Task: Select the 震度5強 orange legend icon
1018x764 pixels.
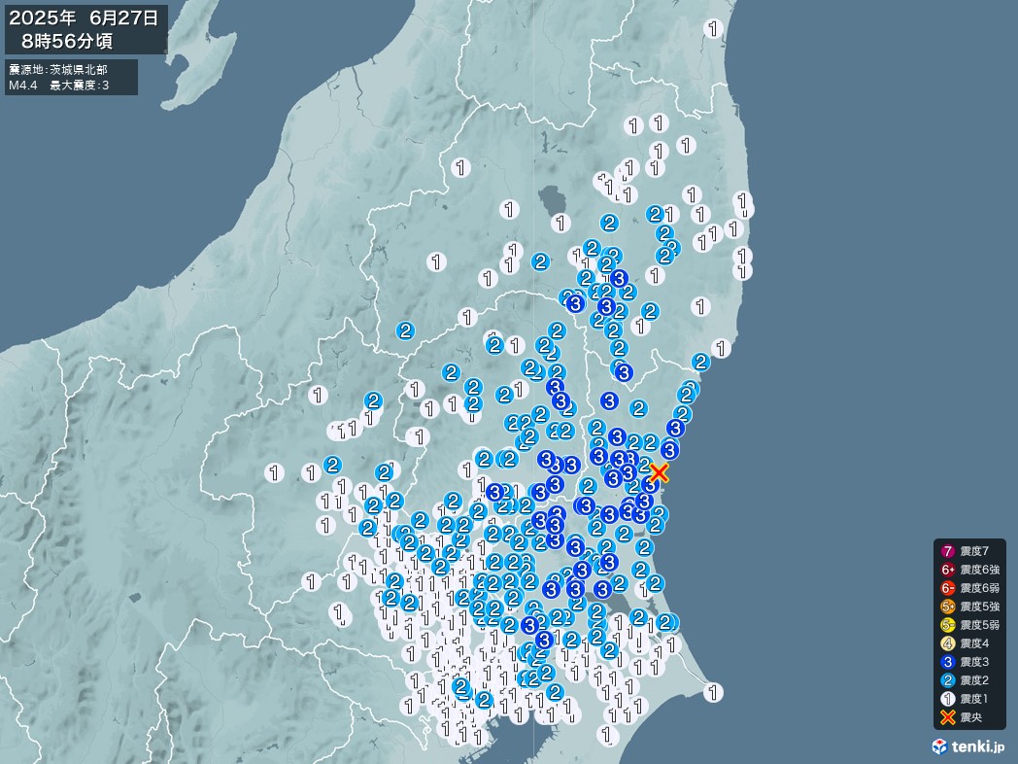Action: click(x=947, y=607)
